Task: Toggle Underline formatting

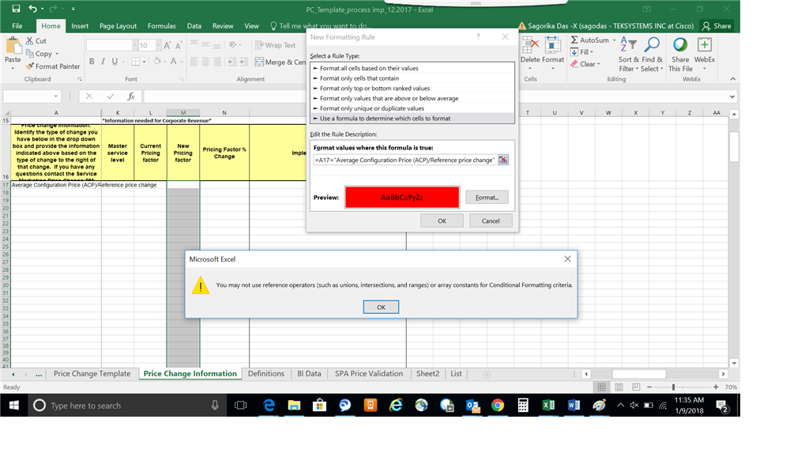Action: 115,62
